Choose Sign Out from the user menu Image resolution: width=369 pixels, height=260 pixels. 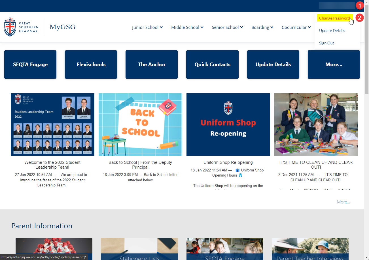326,43
